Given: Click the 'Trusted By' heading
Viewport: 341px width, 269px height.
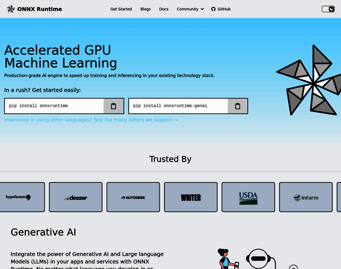Looking at the screenshot, I should pos(170,159).
